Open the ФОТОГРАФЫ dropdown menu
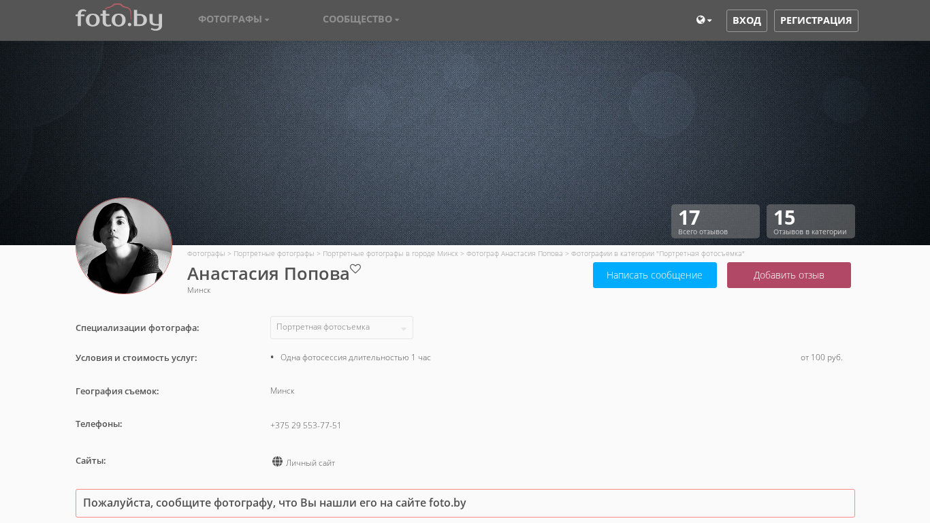The image size is (930, 523). 234,19
